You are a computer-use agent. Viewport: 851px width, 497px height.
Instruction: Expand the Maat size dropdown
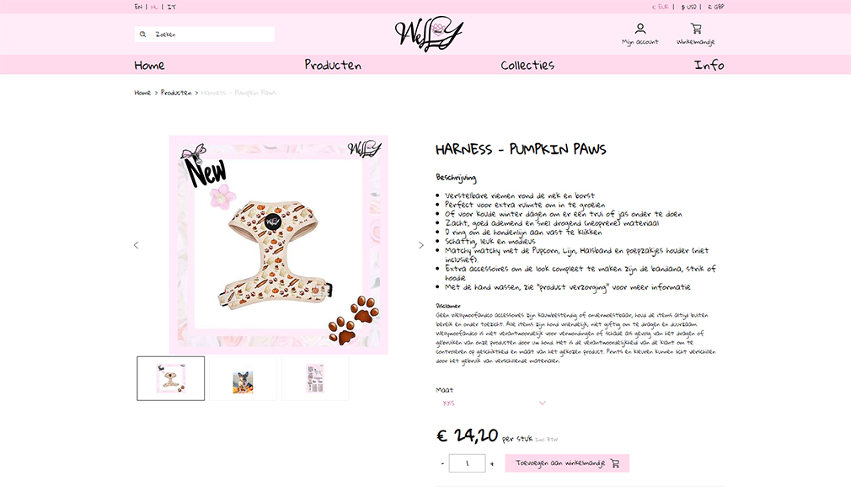click(494, 403)
